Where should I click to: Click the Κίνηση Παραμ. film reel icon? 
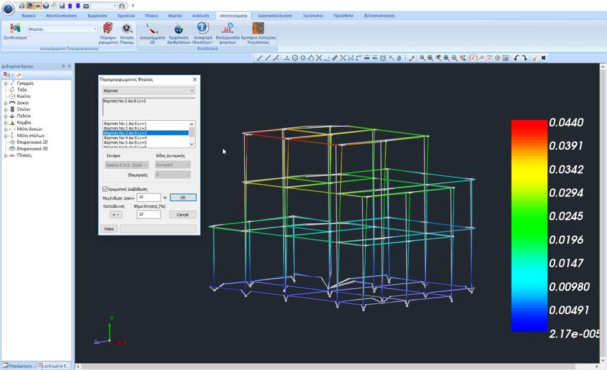[x=127, y=33]
